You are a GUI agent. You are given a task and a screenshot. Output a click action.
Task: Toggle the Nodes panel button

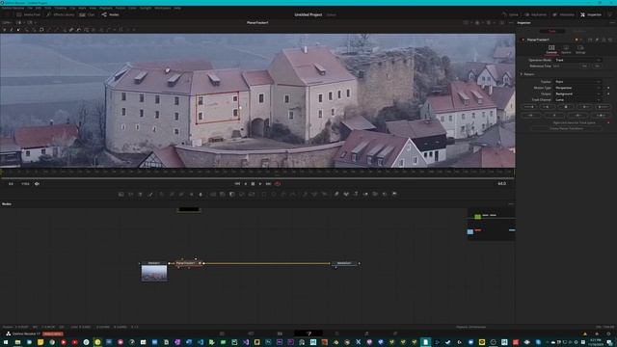[111, 14]
